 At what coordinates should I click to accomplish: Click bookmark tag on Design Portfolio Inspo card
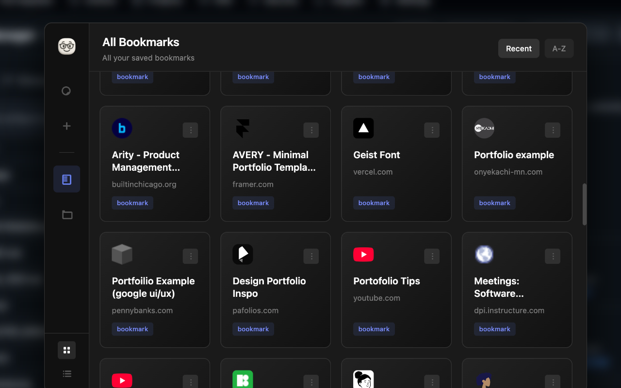253,329
